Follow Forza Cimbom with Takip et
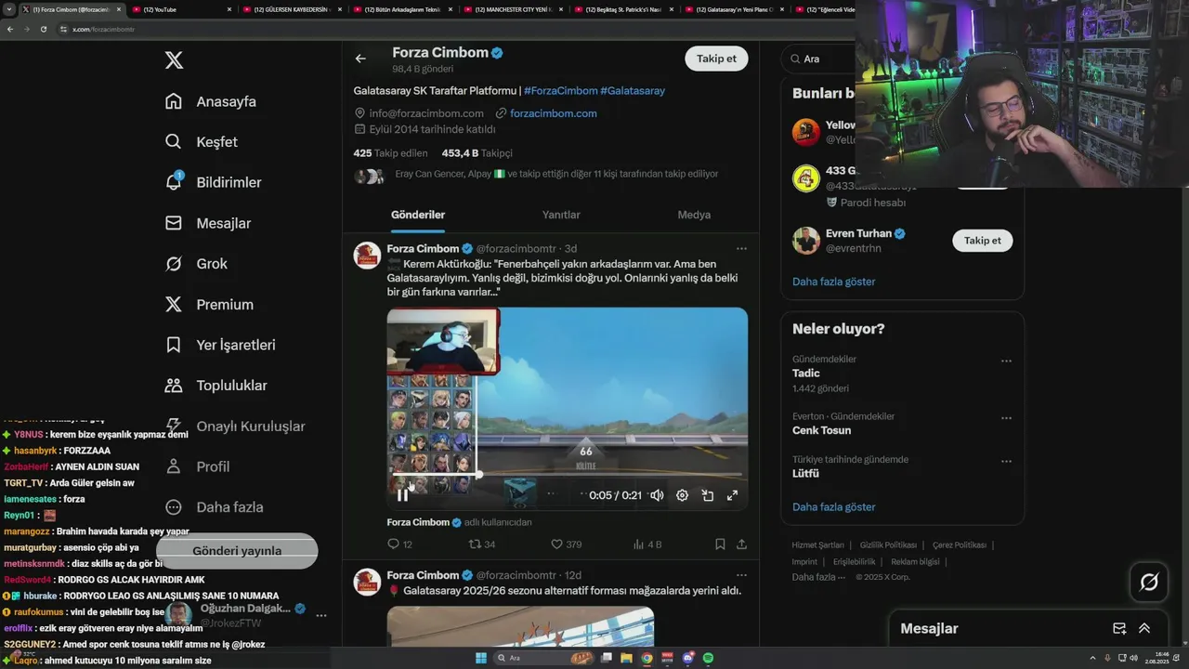 716,59
